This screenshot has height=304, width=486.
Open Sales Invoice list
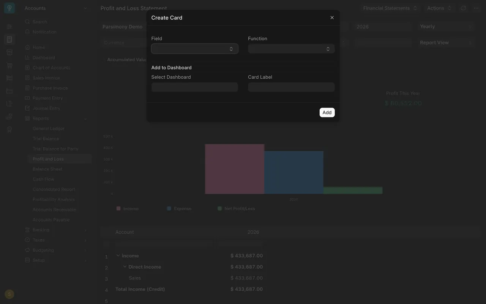42,78
